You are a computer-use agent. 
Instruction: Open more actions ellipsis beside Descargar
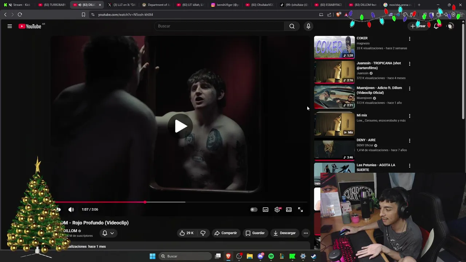306,233
